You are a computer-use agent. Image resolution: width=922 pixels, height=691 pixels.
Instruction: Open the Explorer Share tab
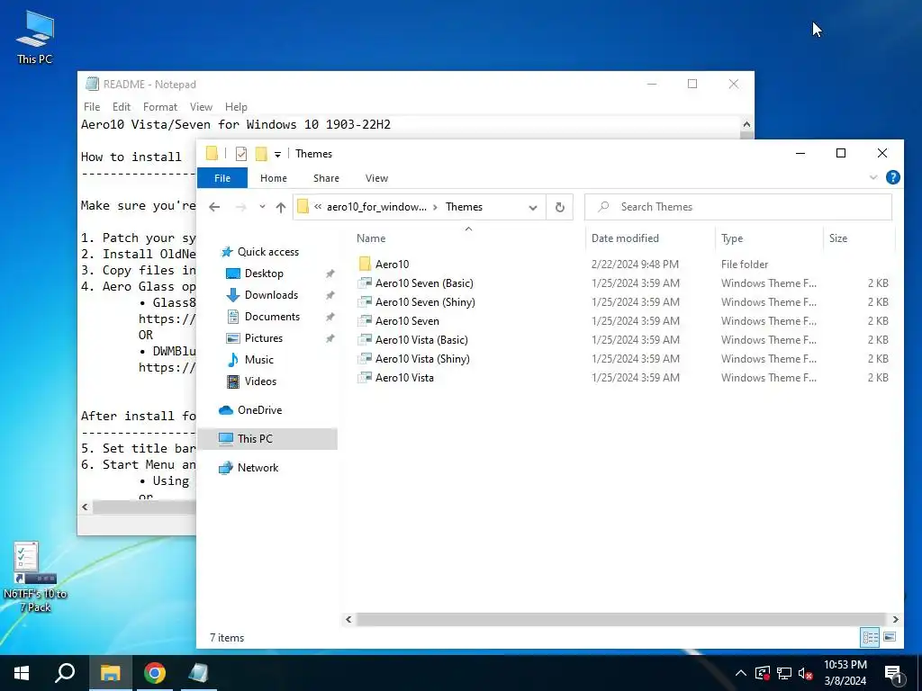[326, 178]
